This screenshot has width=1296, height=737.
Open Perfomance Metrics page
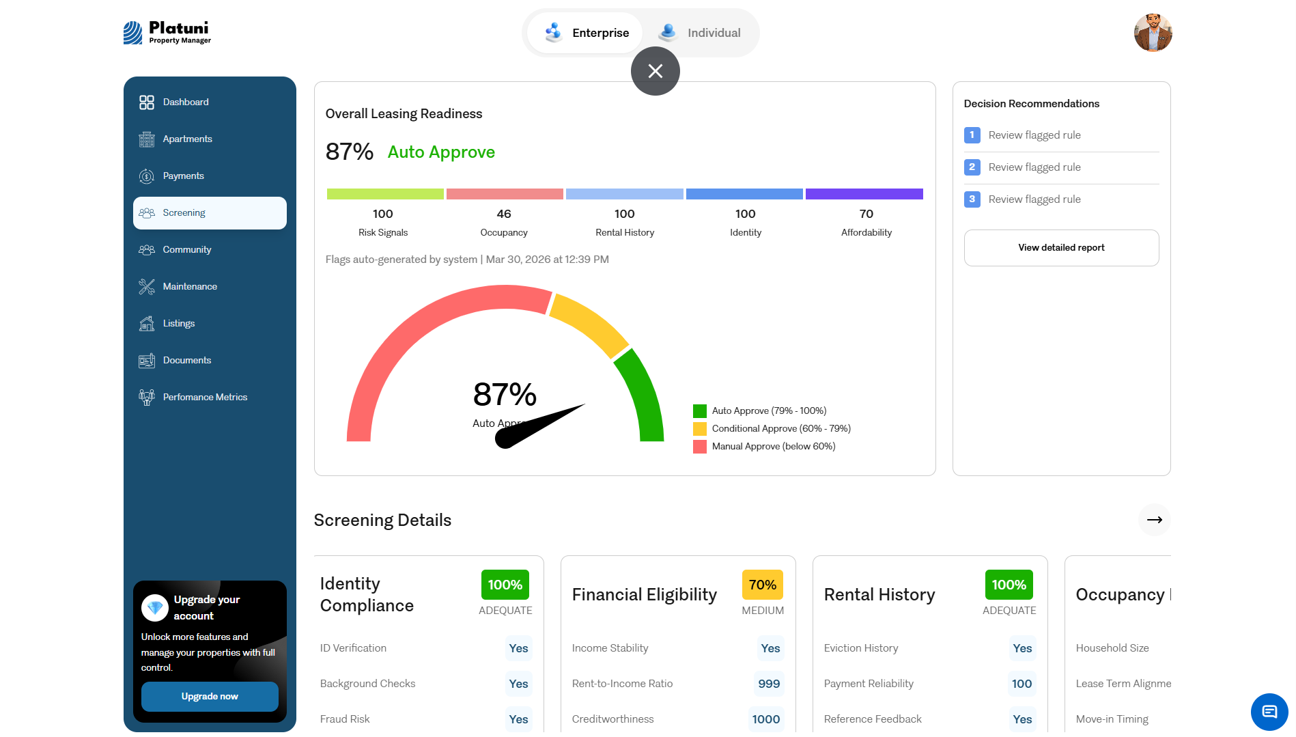click(210, 398)
